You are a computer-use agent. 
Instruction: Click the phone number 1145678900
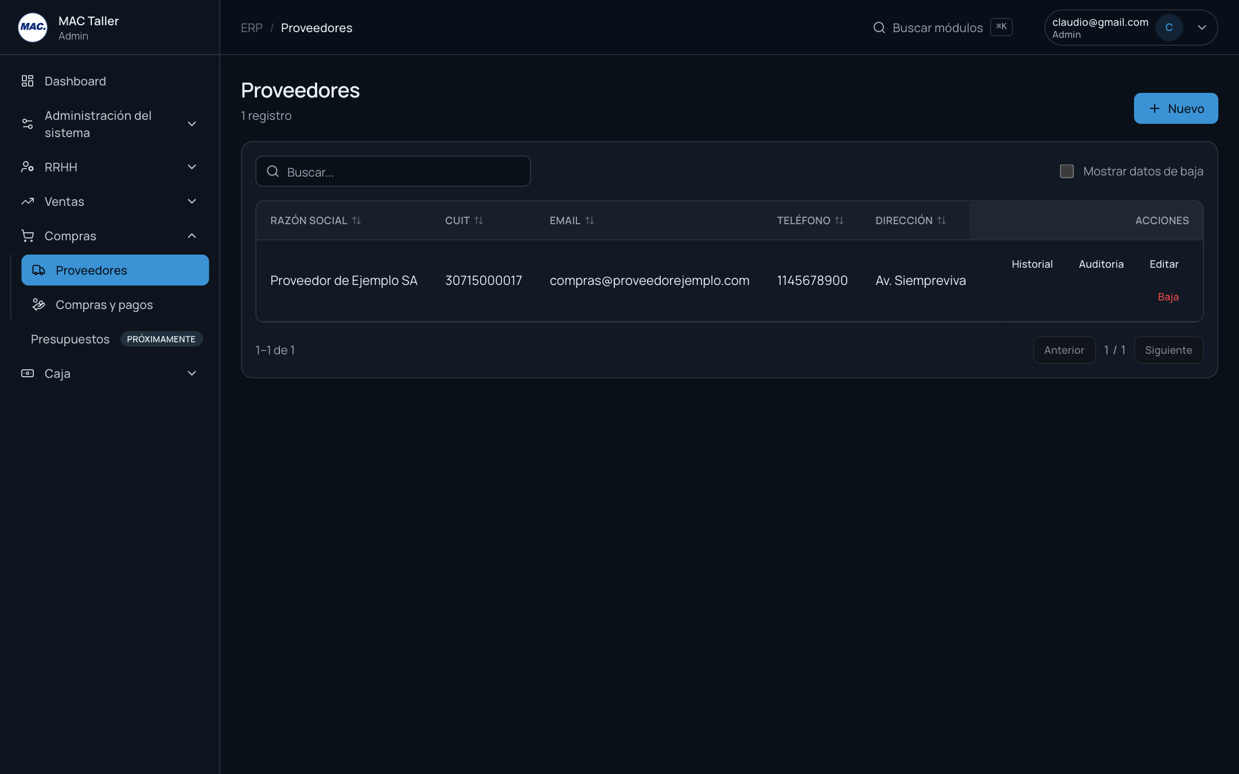pos(812,280)
